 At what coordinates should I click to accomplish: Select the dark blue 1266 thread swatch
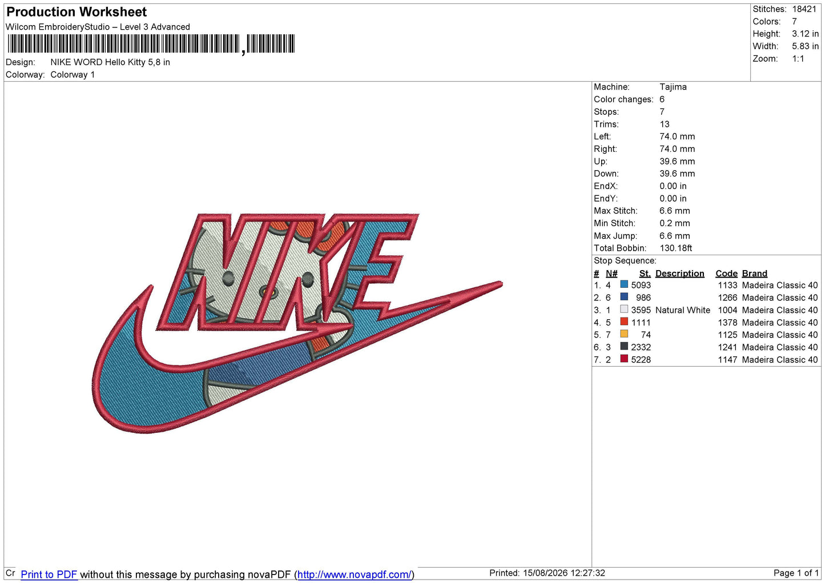point(624,297)
